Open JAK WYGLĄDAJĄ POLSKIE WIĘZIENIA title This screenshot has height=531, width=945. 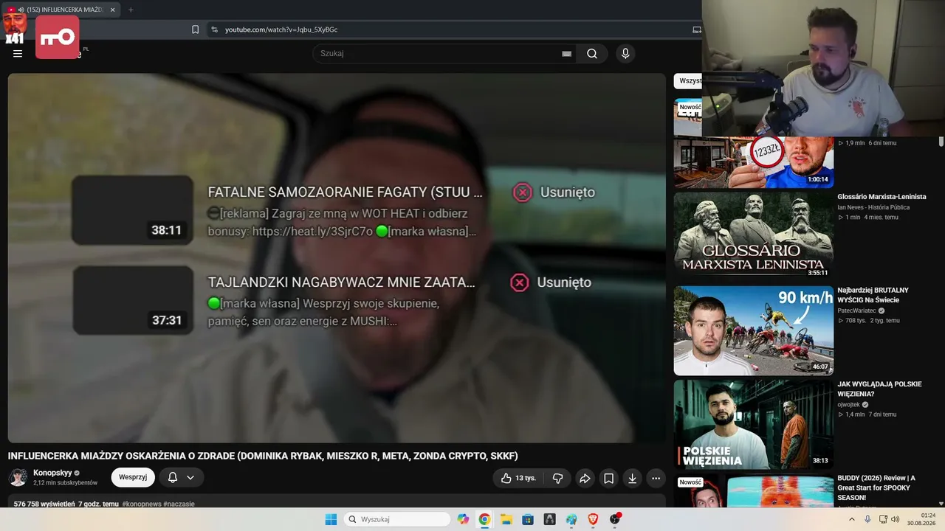pos(880,389)
